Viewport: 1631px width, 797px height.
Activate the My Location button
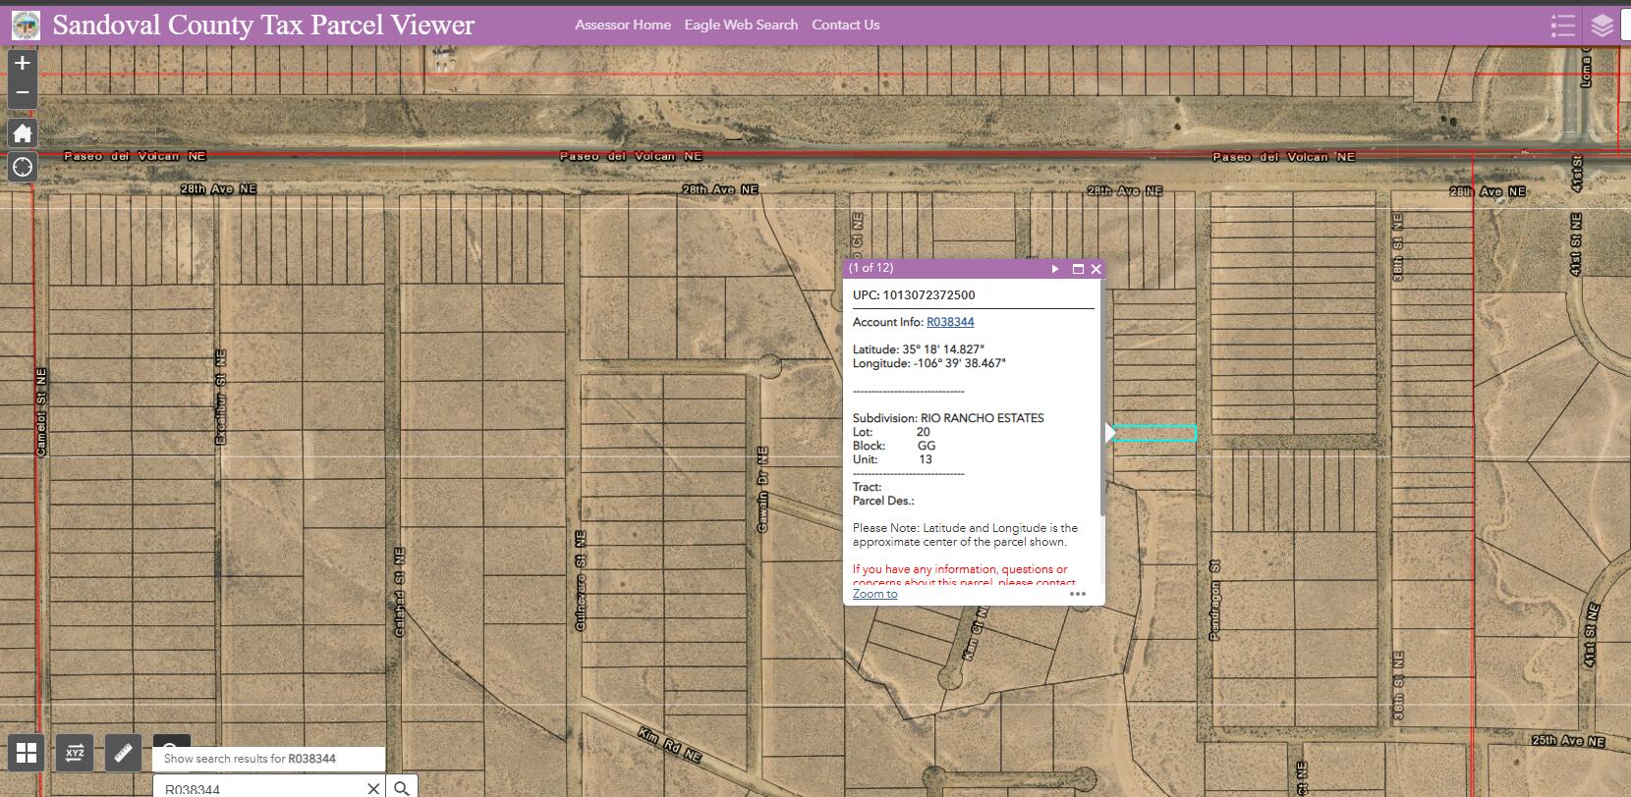[x=23, y=167]
